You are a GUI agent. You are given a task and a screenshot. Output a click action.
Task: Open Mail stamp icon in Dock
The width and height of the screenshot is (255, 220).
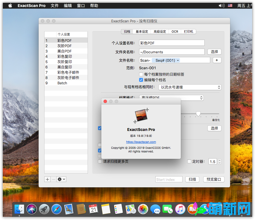click(69, 209)
